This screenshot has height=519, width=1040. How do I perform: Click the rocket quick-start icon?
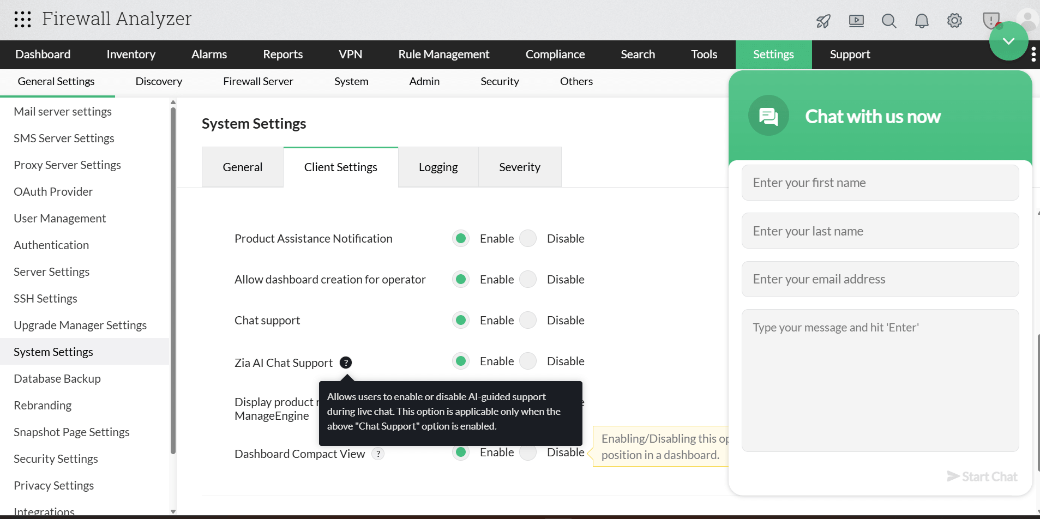[823, 21]
